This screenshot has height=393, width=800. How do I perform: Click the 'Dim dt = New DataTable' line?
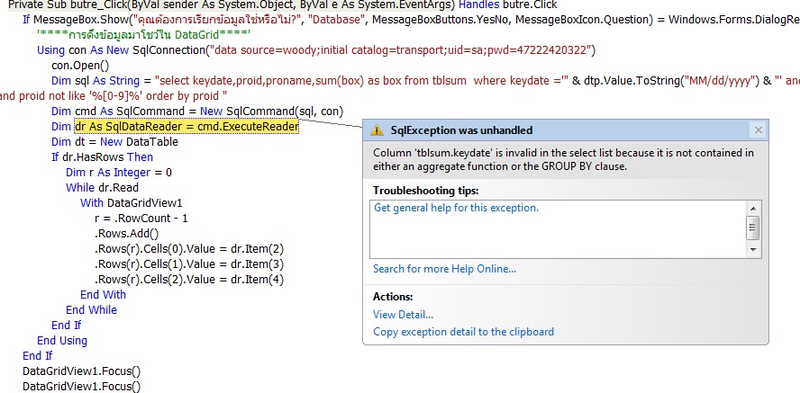101,142
